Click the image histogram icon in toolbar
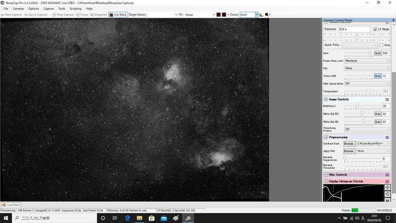The width and height of the screenshot is (396, 223). pos(261,15)
